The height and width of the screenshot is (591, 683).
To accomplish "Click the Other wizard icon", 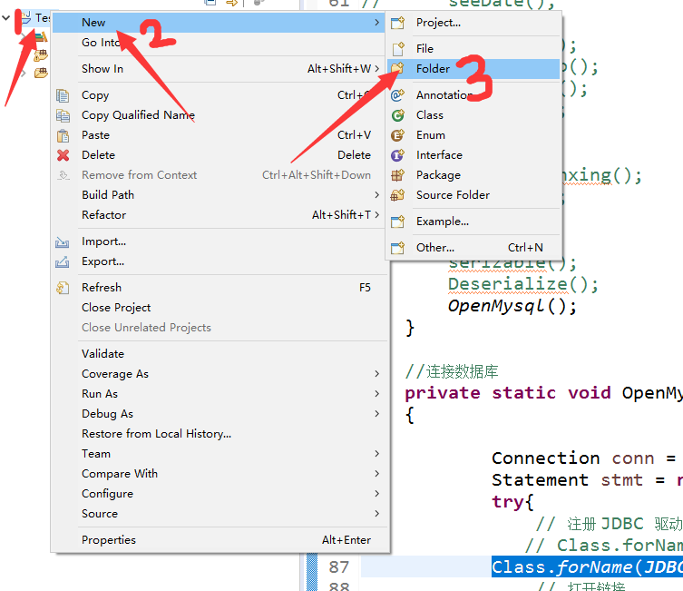I will [397, 248].
